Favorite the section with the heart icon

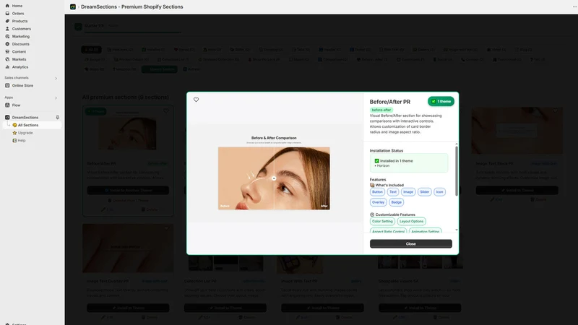tap(196, 100)
